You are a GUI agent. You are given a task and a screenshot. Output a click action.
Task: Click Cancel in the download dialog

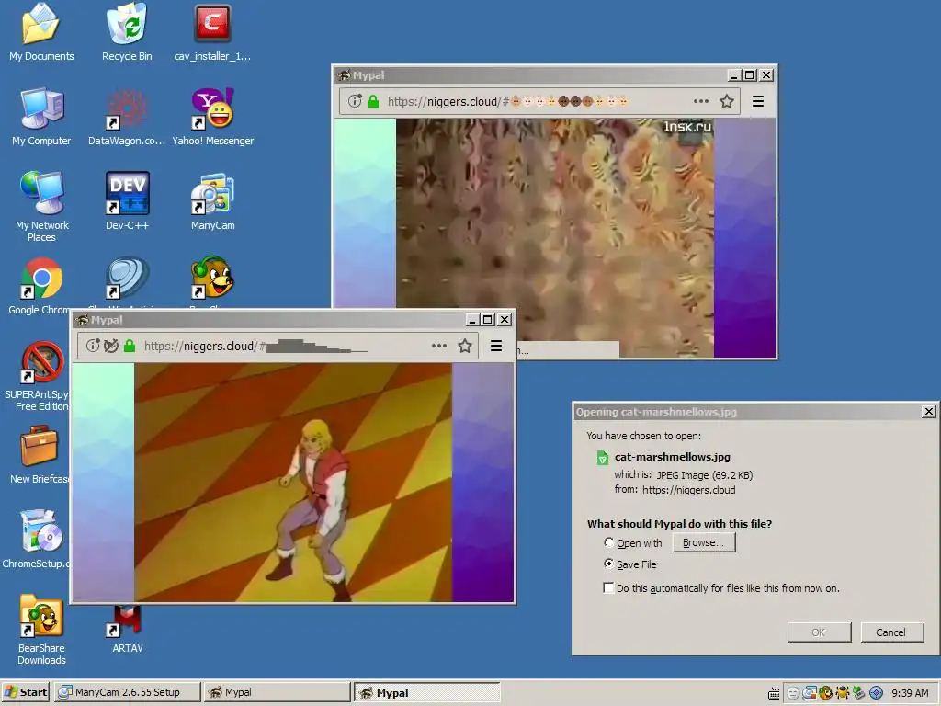click(891, 632)
